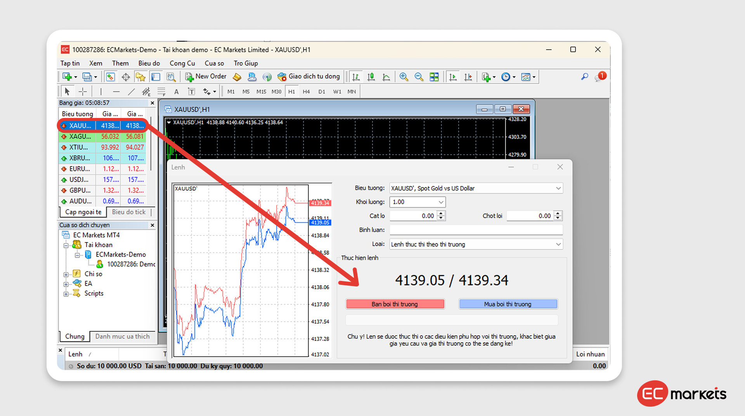Select the bar chart type icon
Screen dimensions: 745x416
(356, 77)
